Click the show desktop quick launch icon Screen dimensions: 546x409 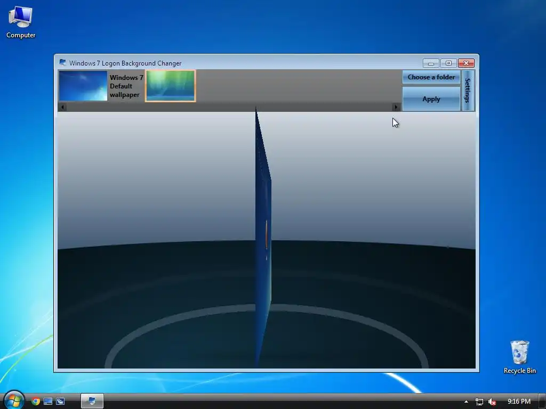click(48, 402)
